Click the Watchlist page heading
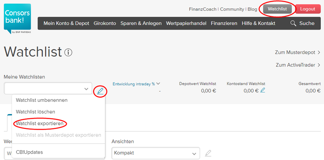This screenshot has width=324, height=160. tap(33, 51)
